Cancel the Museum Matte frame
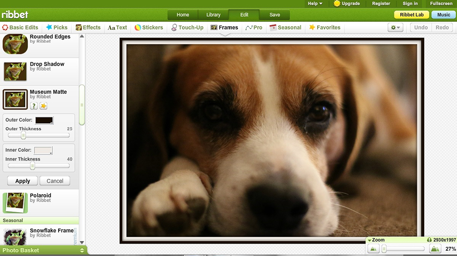457x256 pixels. pos(55,181)
